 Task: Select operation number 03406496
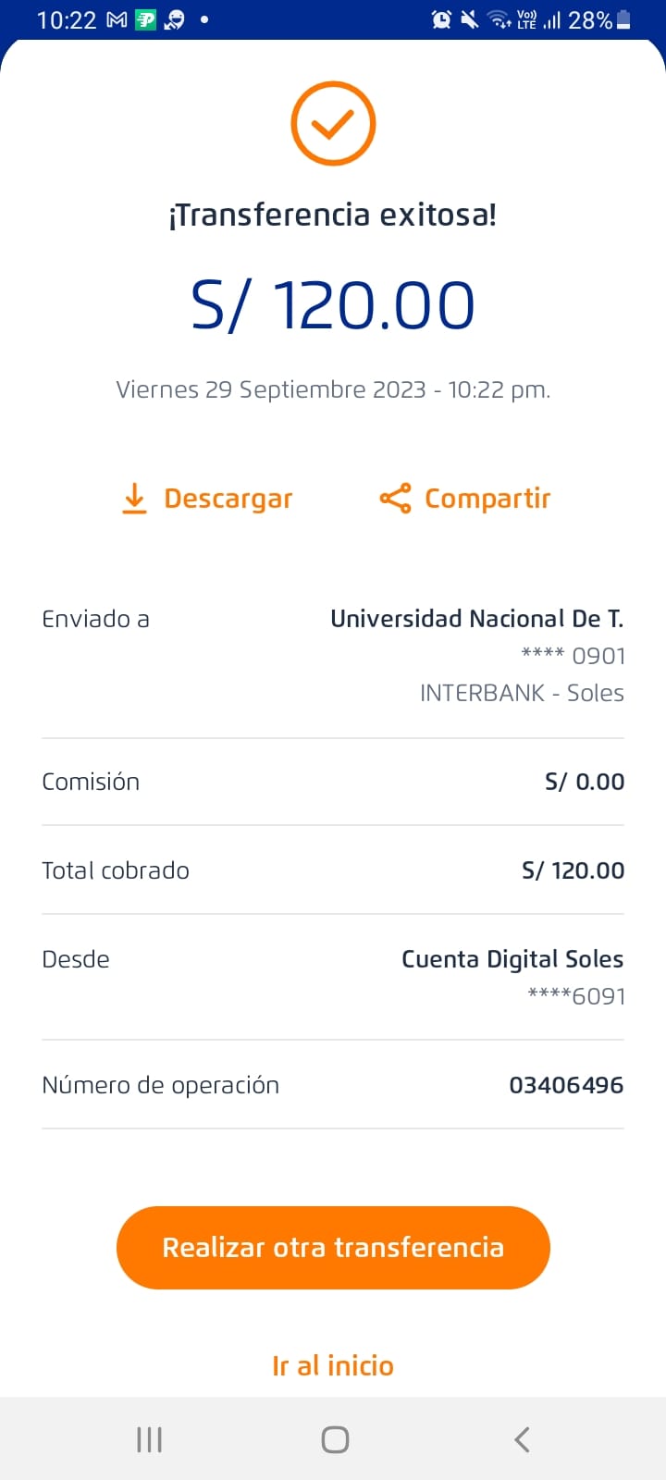click(566, 1085)
